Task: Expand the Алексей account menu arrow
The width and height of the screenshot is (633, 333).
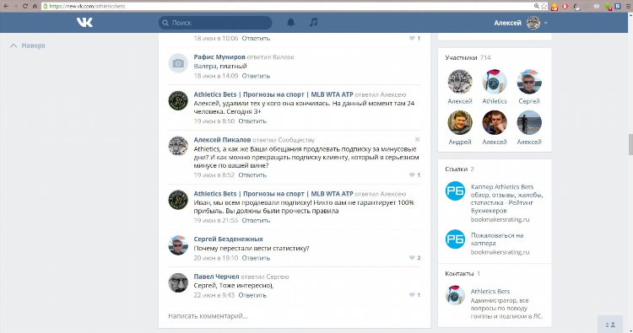Action: 546,23
